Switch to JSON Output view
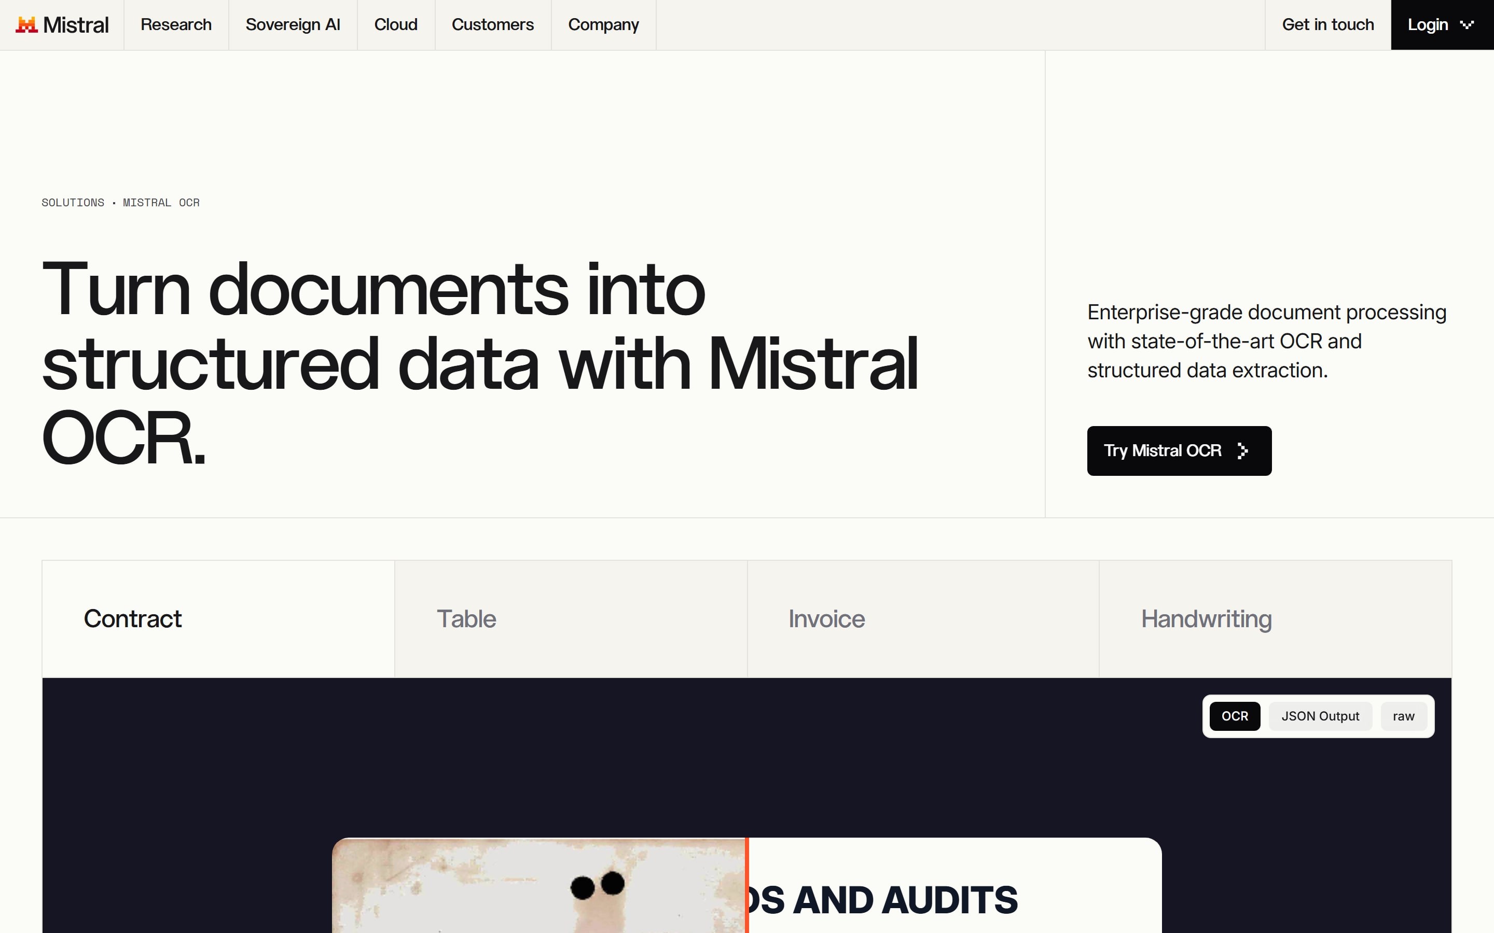The height and width of the screenshot is (933, 1494). [x=1320, y=716]
